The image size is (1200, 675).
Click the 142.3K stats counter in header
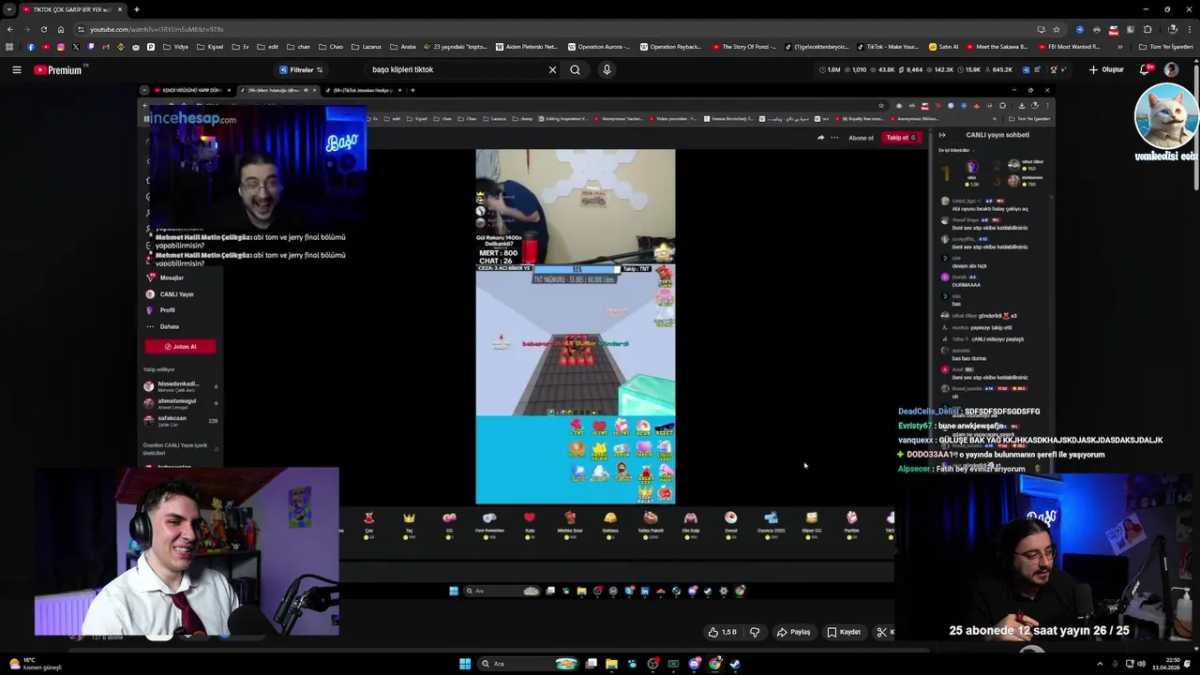coord(939,69)
